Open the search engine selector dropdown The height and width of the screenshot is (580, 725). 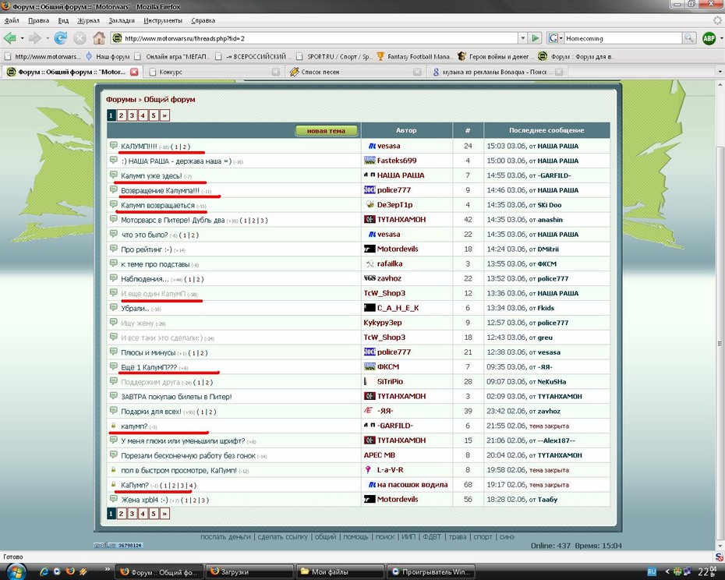pyautogui.click(x=555, y=38)
